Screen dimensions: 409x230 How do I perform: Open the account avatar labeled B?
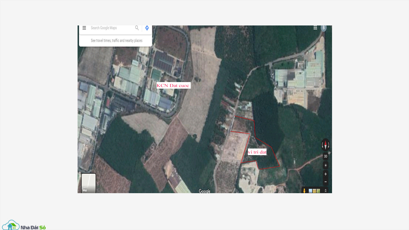tap(323, 28)
